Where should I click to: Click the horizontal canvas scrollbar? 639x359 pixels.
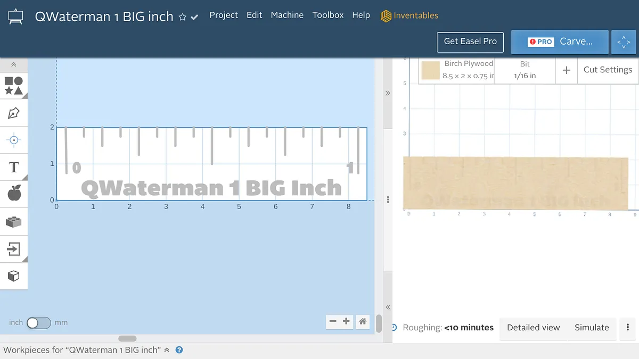127,338
